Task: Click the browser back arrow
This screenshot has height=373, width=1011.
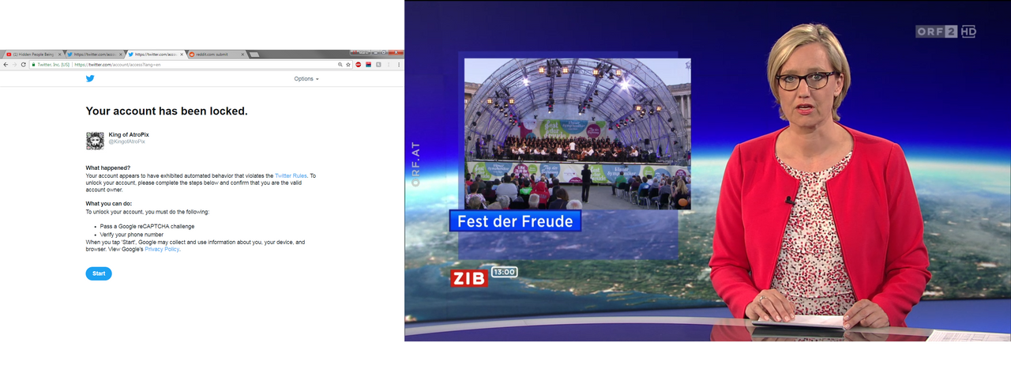Action: point(6,65)
